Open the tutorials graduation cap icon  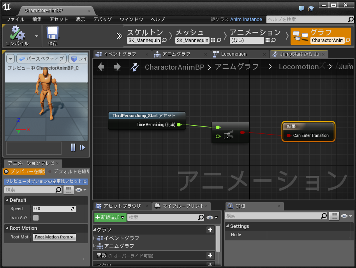(x=311, y=9)
